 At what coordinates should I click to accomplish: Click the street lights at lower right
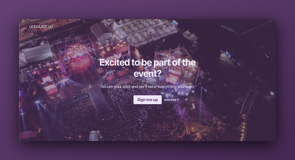tap(243, 126)
